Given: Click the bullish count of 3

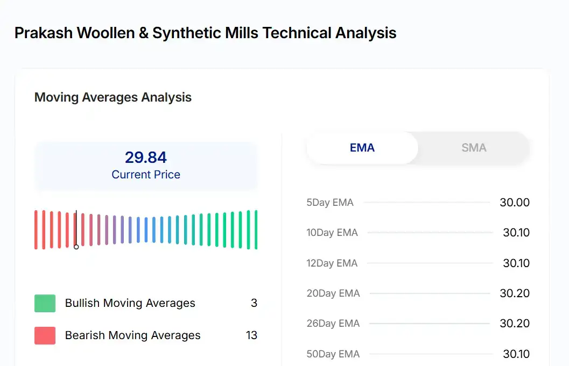Looking at the screenshot, I should click(x=254, y=303).
